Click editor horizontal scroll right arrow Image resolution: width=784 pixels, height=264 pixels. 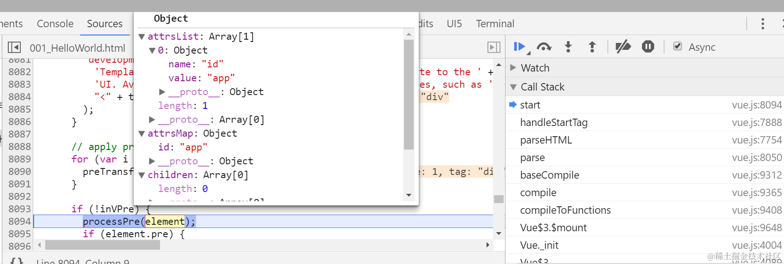(488, 245)
